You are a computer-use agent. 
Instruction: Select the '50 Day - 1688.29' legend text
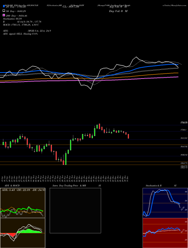[16, 11]
